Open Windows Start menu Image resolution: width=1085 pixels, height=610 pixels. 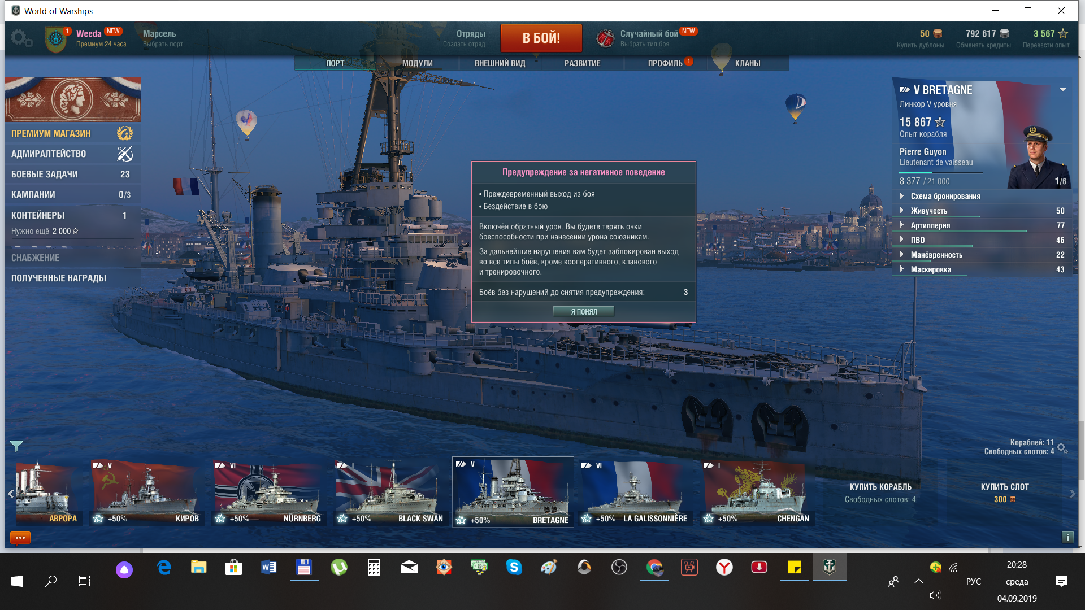click(17, 581)
